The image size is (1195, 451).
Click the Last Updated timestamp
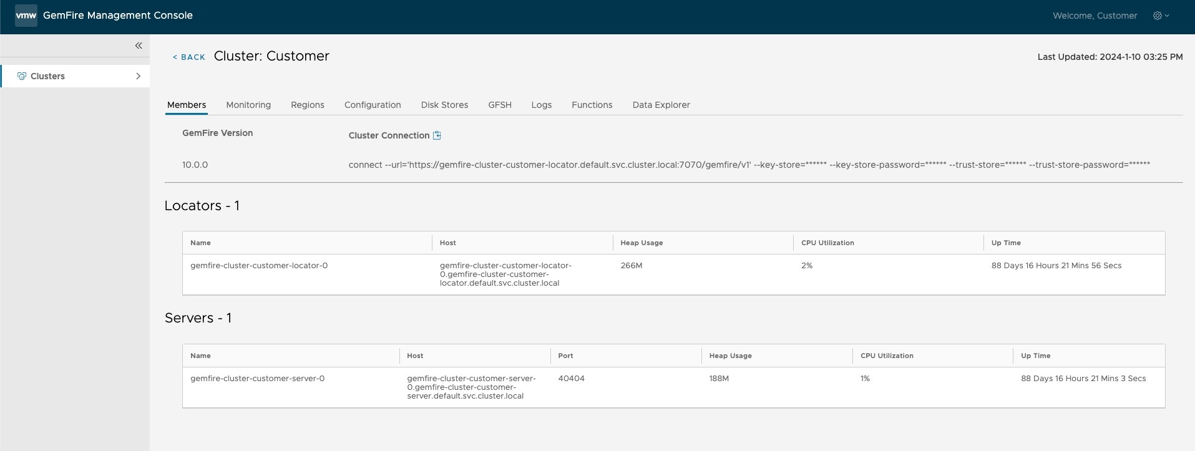tap(1110, 57)
